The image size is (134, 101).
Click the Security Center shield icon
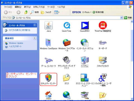coord(48,78)
